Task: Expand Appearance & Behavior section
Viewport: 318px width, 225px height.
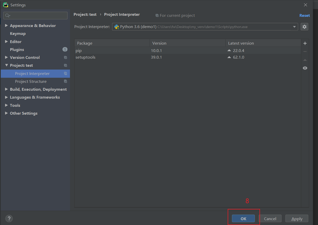Action: (x=6, y=25)
